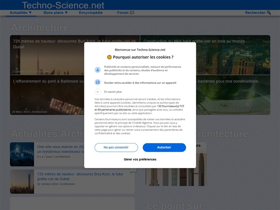The height and width of the screenshot is (210, 280).
Task: Open the Forum menu item
Action: [x=126, y=13]
